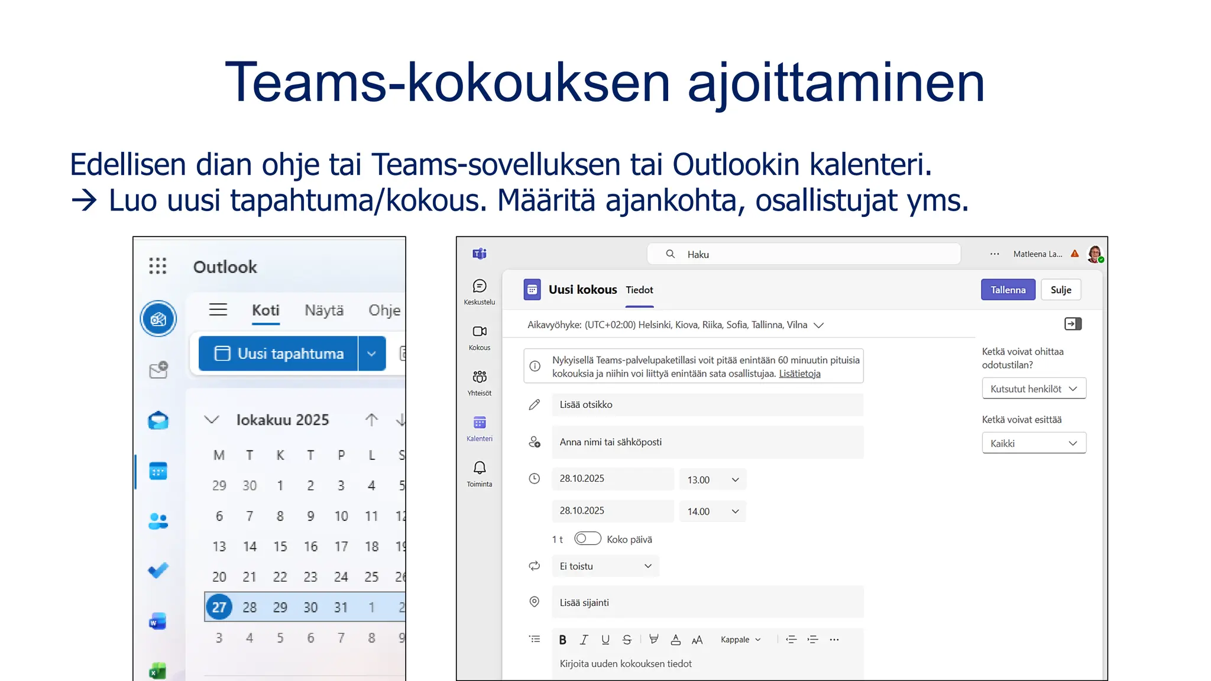Toggle Koko päivä all-day switch
This screenshot has height=681, width=1211.
(x=587, y=539)
